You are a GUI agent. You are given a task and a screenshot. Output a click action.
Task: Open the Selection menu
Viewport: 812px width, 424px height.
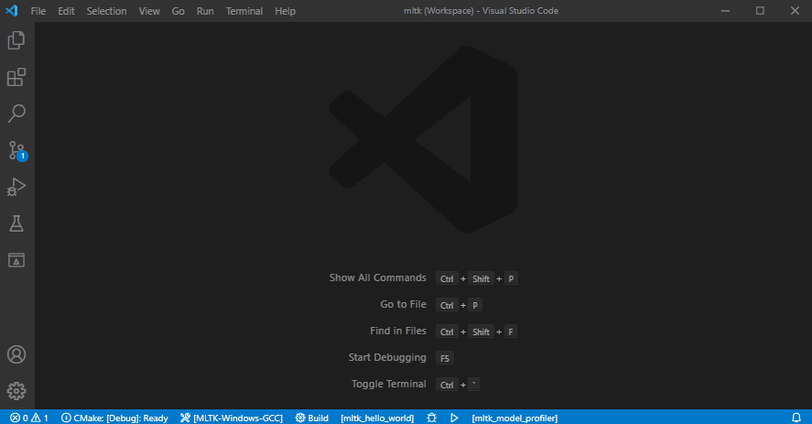(x=107, y=11)
